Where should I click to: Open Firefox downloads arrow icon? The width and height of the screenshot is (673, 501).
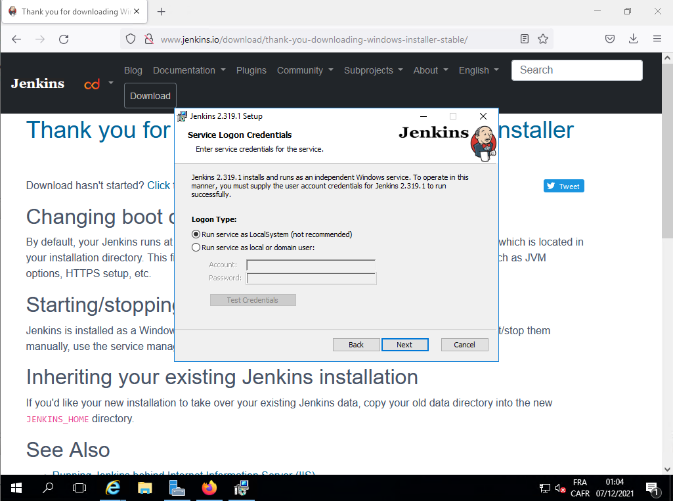[633, 39]
